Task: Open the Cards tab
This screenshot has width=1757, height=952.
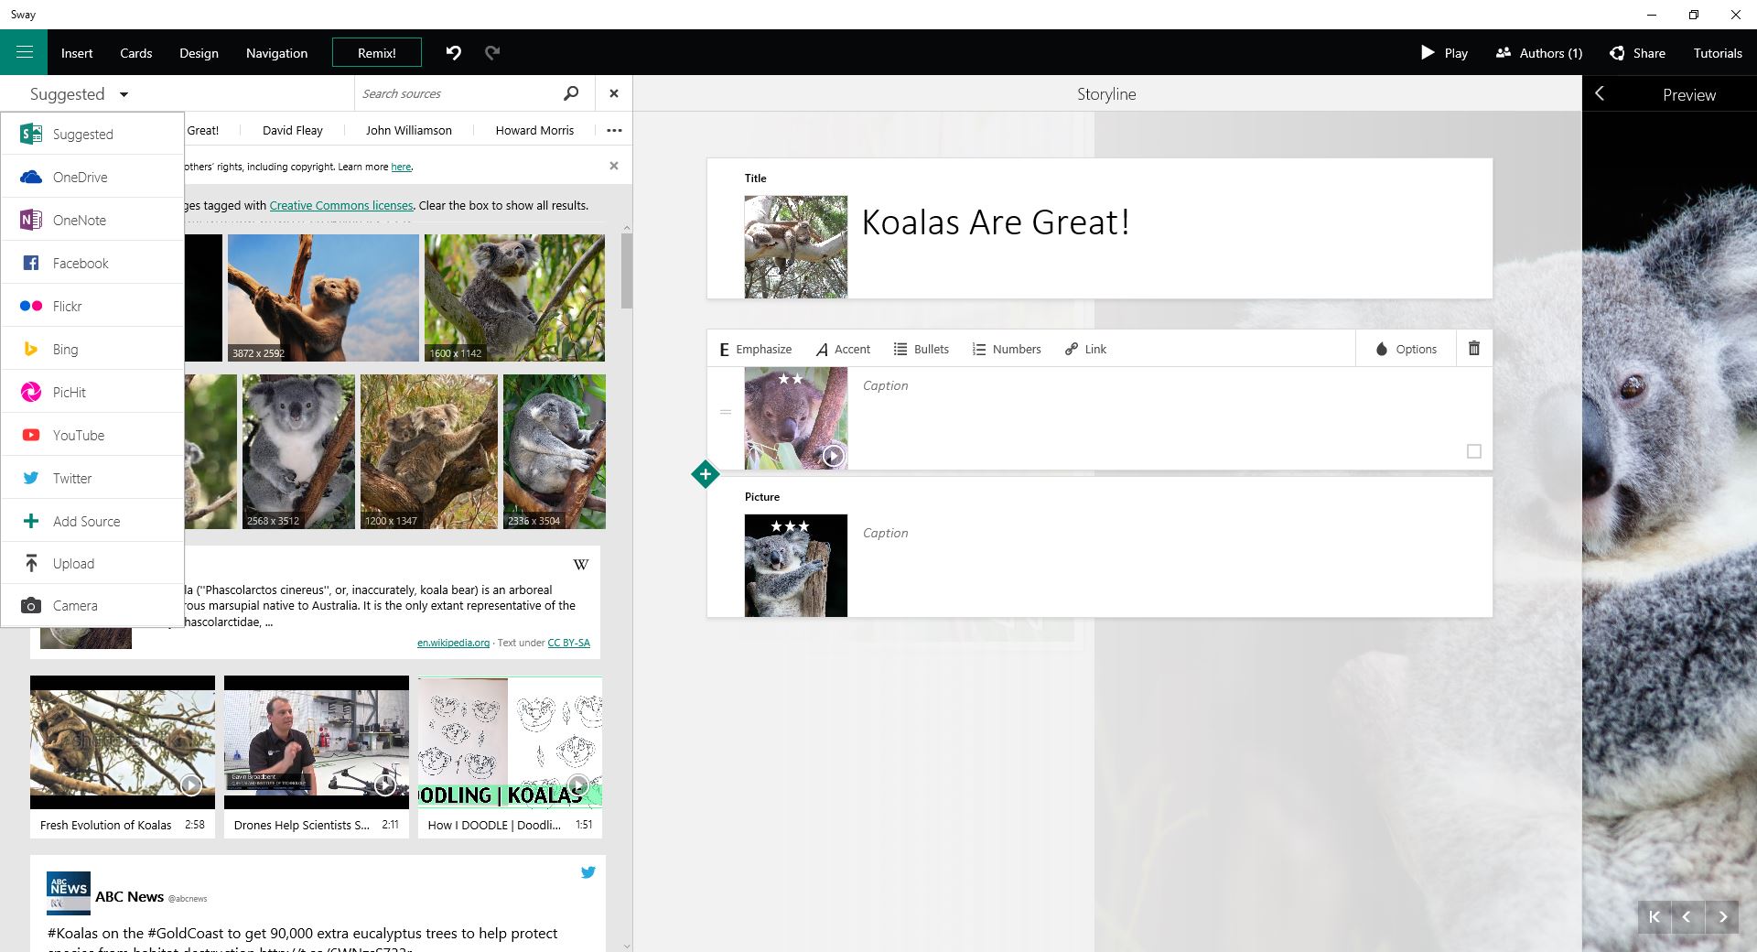Action: click(135, 53)
